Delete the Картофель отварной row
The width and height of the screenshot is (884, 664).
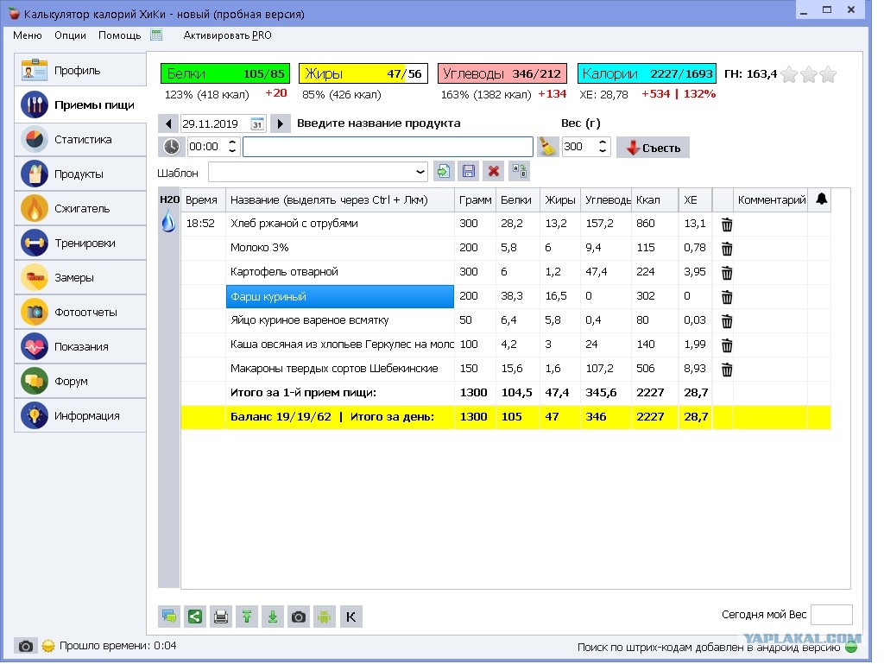[x=727, y=273]
